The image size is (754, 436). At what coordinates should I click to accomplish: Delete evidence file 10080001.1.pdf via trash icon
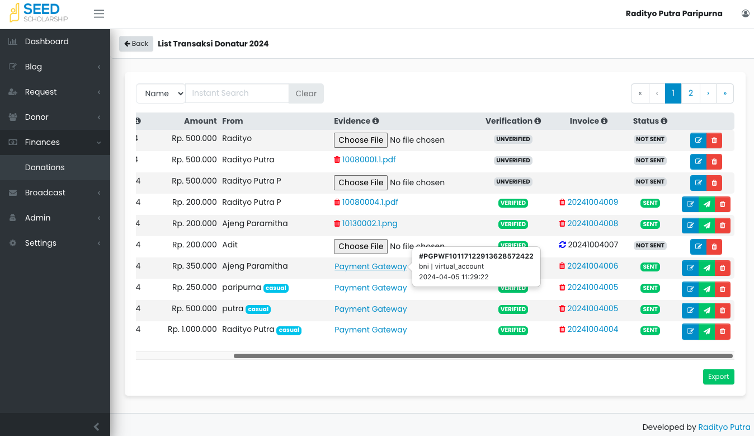tap(337, 160)
